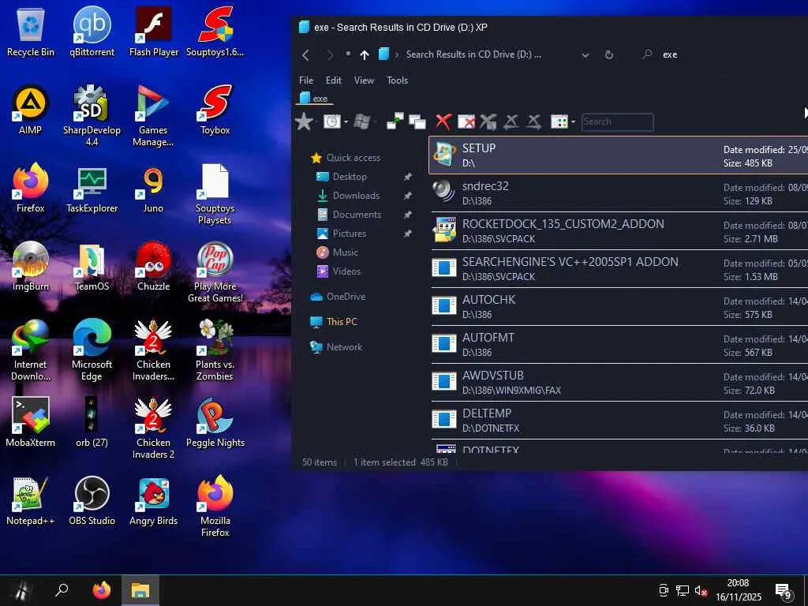Screen dimensions: 808x606
Task: Click the Windows flag applications toolbar icon
Action: [361, 122]
